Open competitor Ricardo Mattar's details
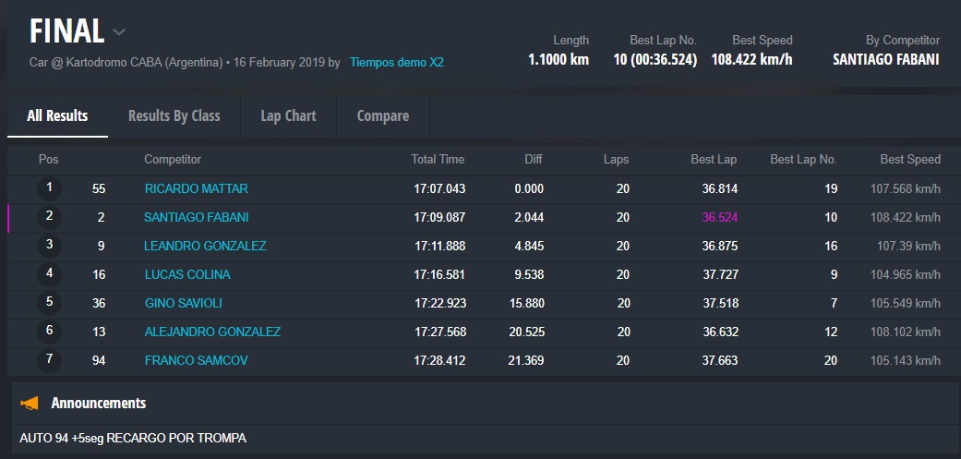The width and height of the screenshot is (961, 459). [x=196, y=188]
